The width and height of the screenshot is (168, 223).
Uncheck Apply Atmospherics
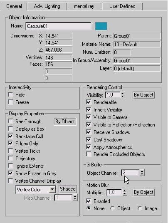coord(89,147)
